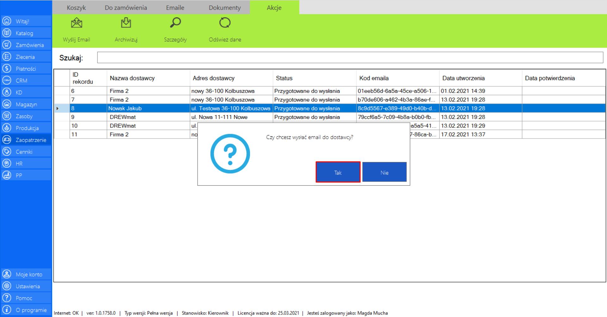Open O programie info in the sidebar
The height and width of the screenshot is (317, 607).
26,310
